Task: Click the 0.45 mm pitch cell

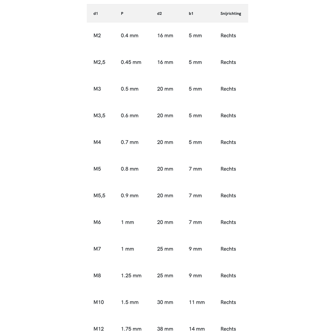Action: coord(131,62)
